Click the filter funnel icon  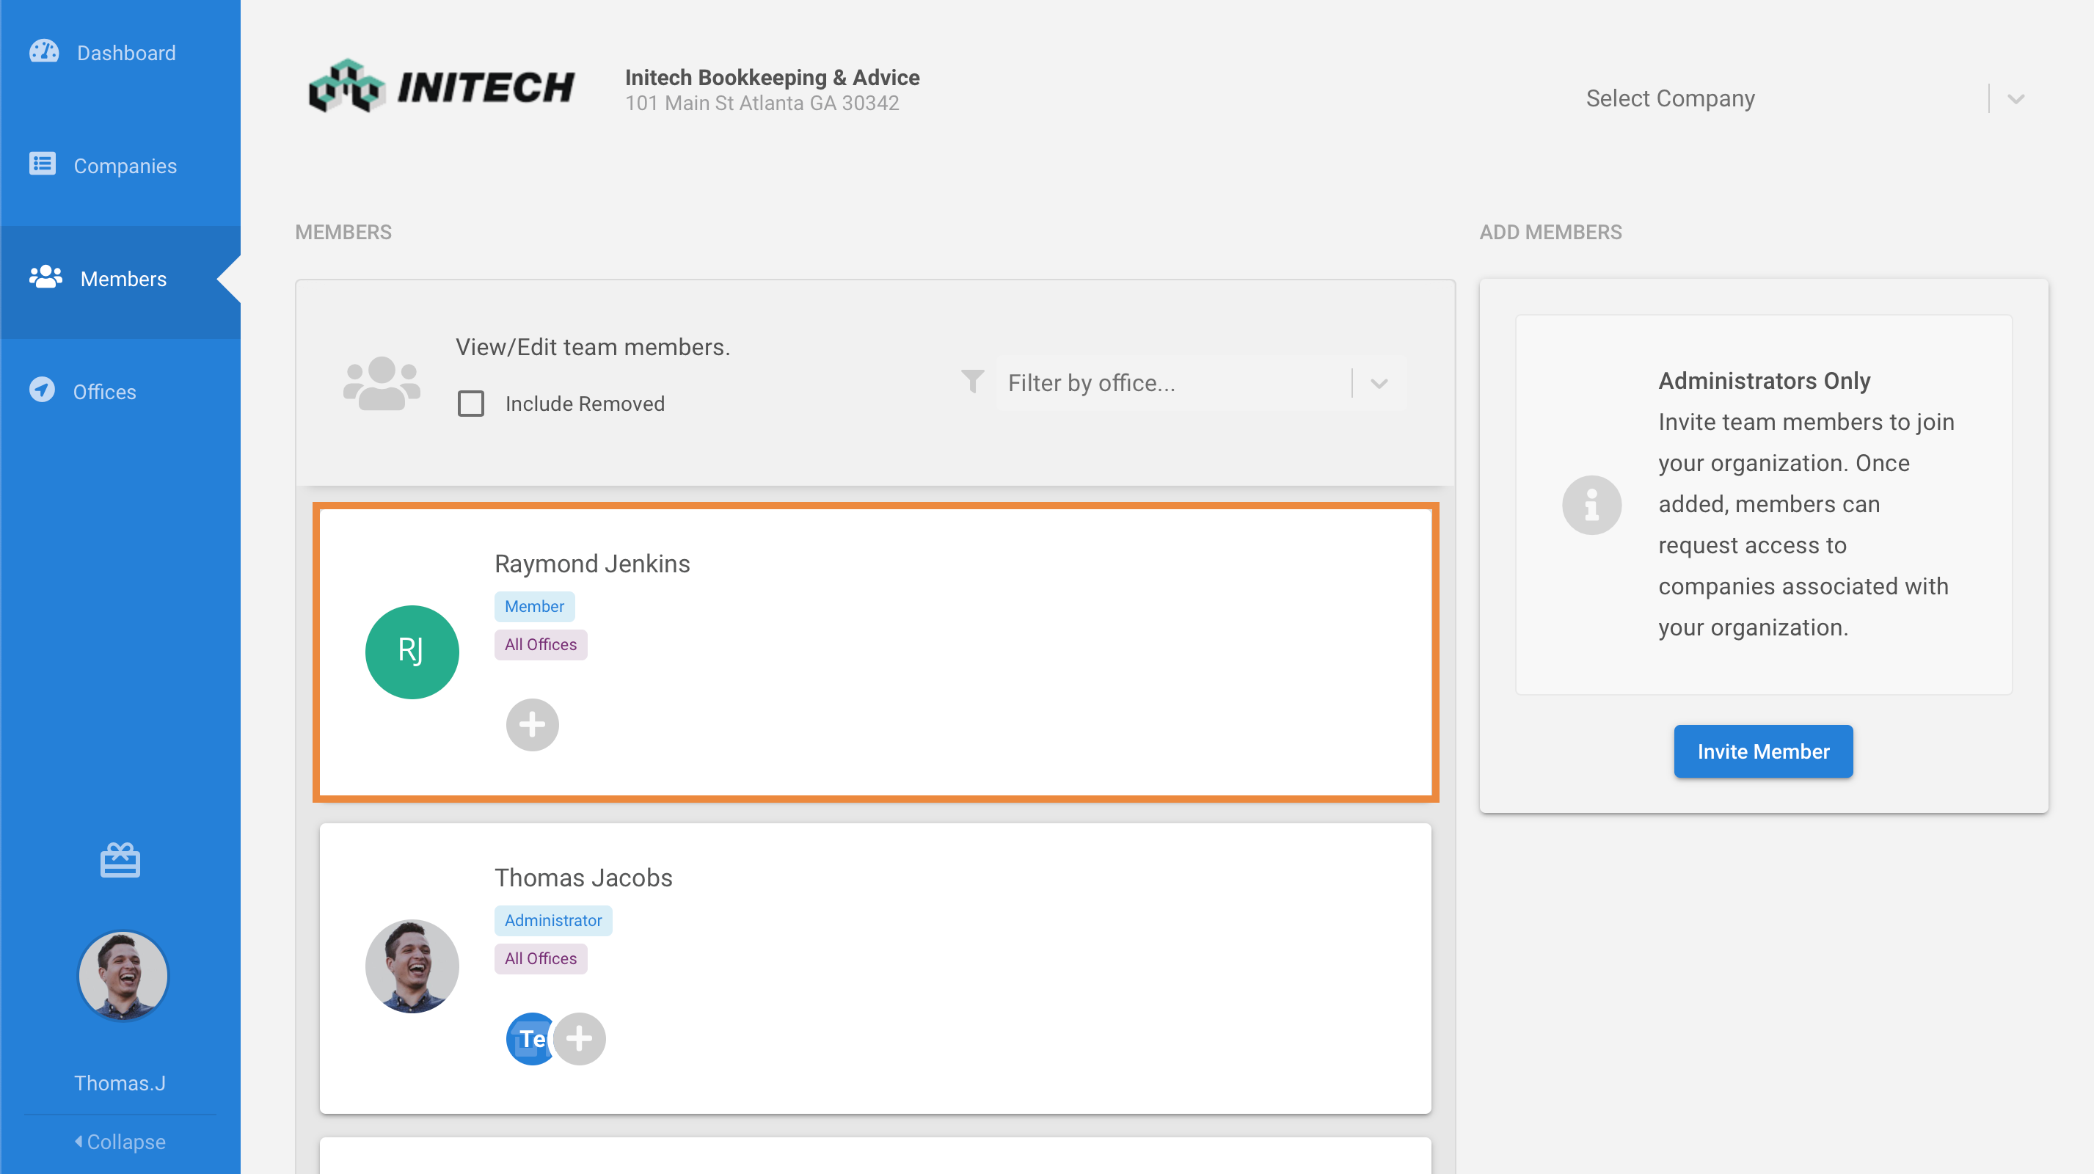(972, 382)
